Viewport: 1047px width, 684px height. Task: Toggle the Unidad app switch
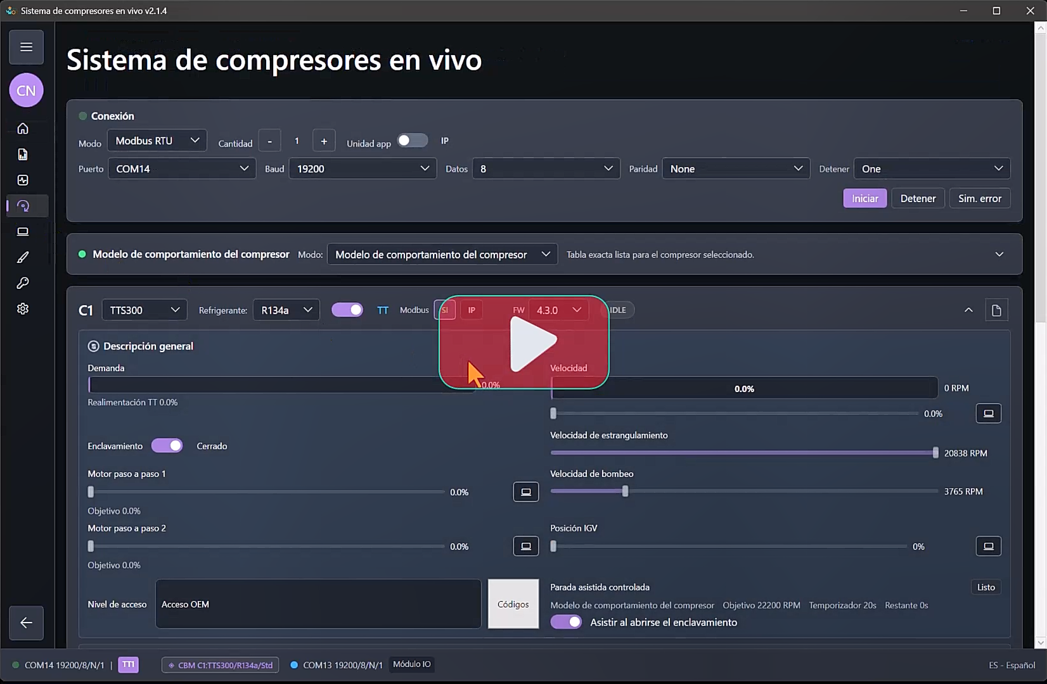pos(413,141)
